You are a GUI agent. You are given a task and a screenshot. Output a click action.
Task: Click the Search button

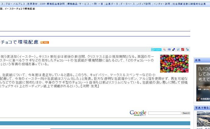pos(186,113)
